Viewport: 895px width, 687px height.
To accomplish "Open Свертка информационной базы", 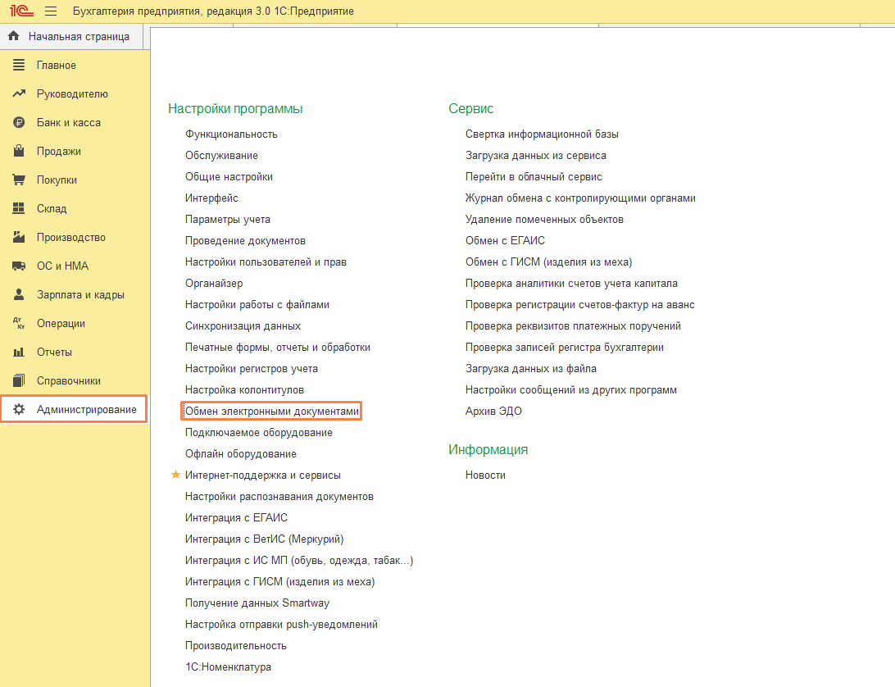I will pyautogui.click(x=542, y=134).
